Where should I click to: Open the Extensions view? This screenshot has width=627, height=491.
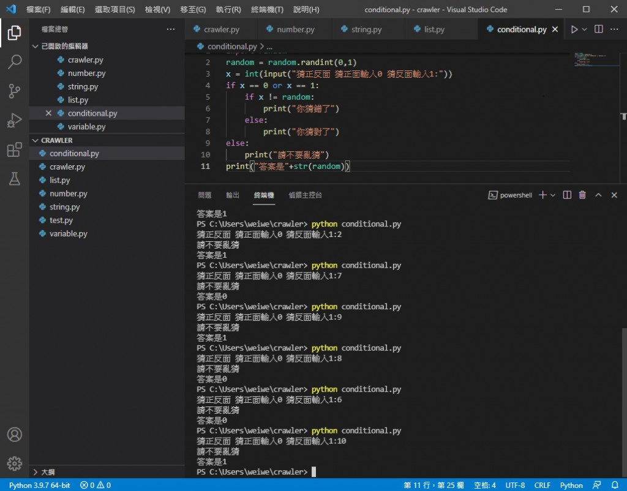15,149
